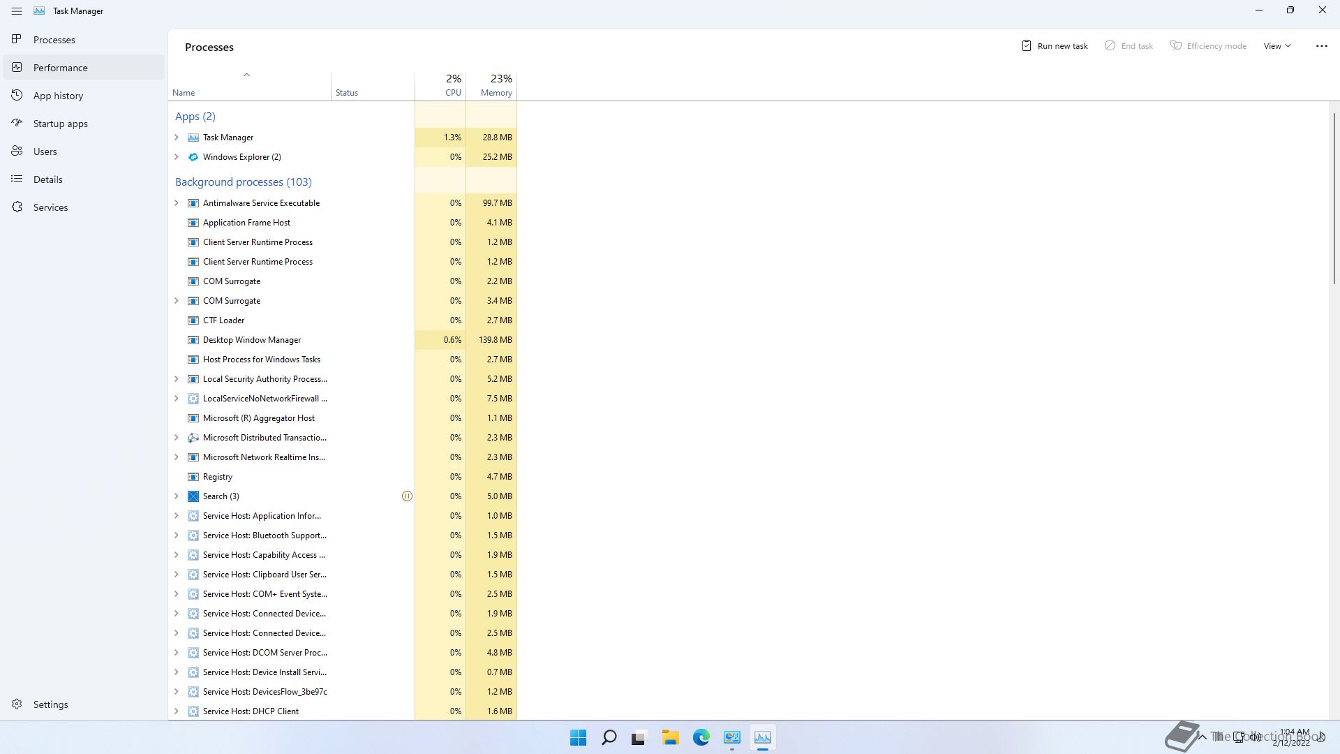Open the three-dots more options menu
Image resolution: width=1340 pixels, height=754 pixels.
coord(1321,46)
